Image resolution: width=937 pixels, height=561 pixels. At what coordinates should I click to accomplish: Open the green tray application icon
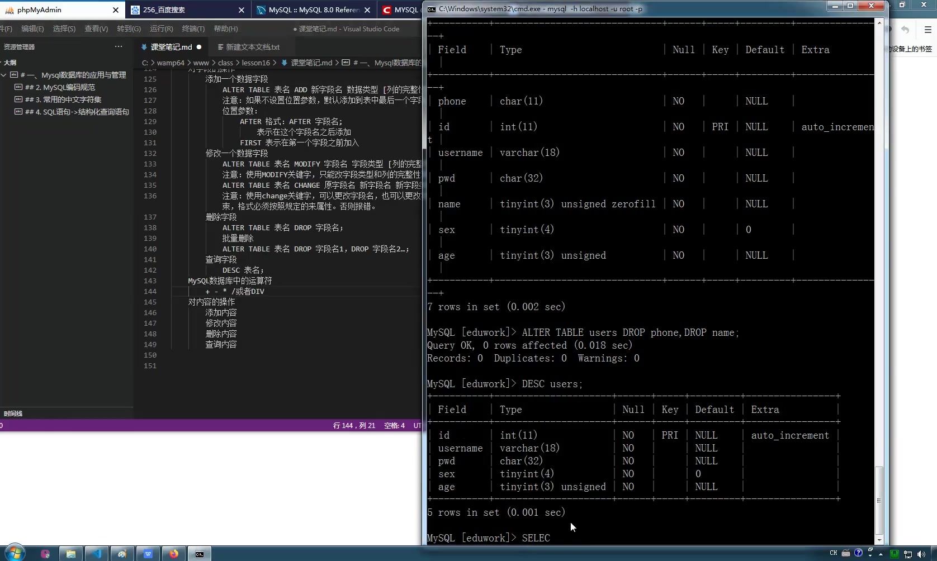coord(894,554)
